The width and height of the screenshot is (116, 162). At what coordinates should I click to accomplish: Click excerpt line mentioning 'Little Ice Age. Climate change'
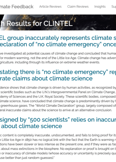[x=58, y=58]
